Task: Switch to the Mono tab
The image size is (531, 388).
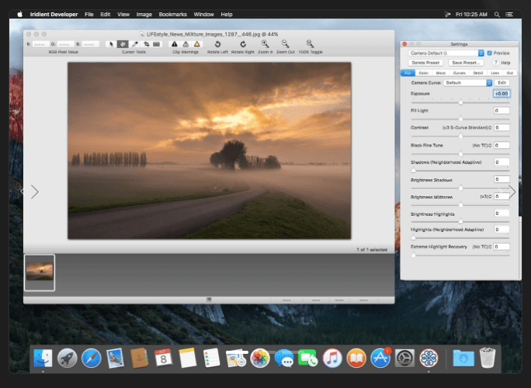Action: 441,73
